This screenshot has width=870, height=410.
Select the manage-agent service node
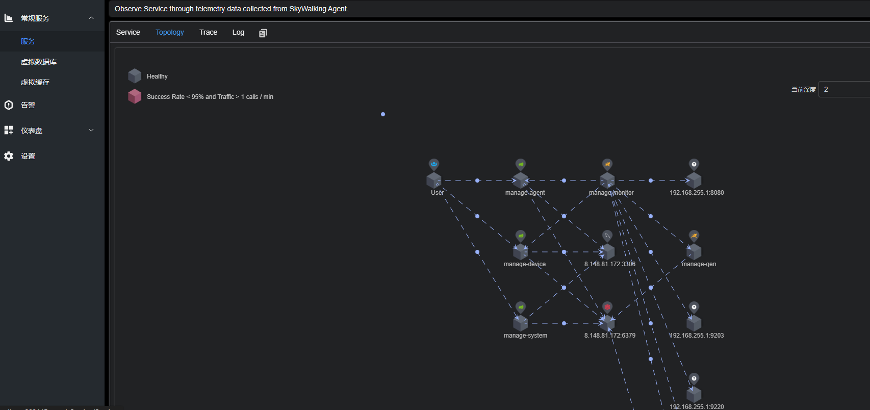click(x=521, y=181)
